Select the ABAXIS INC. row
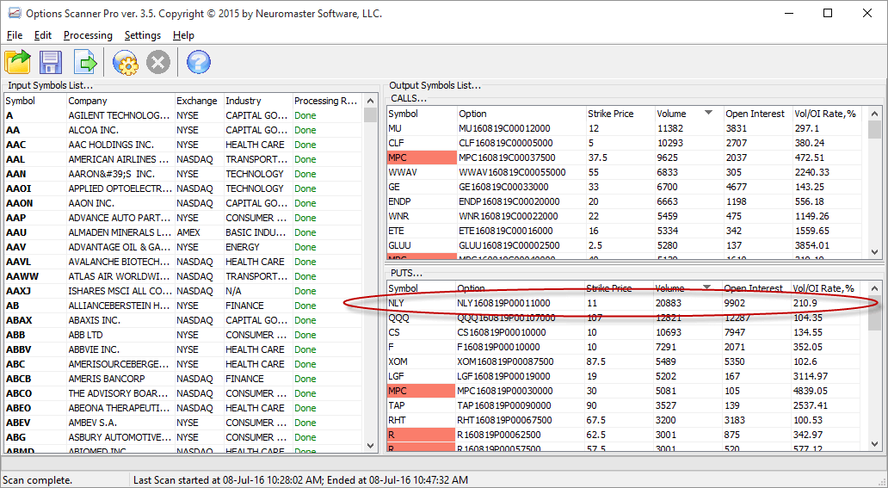Image resolution: width=888 pixels, height=488 pixels. pyautogui.click(x=183, y=320)
